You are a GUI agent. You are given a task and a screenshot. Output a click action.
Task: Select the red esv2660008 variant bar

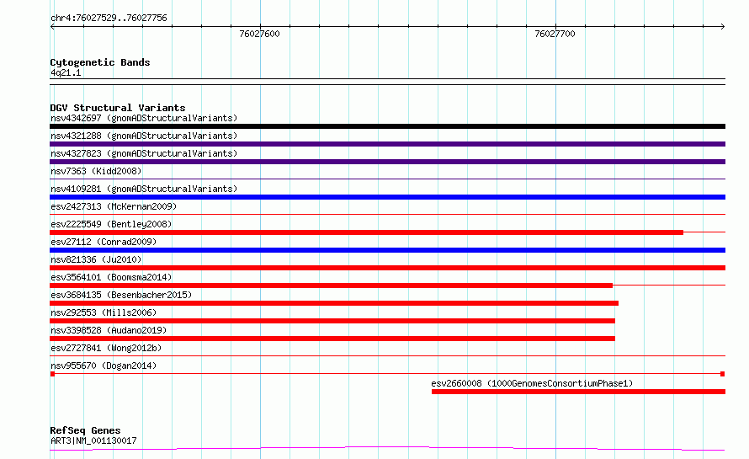point(578,392)
